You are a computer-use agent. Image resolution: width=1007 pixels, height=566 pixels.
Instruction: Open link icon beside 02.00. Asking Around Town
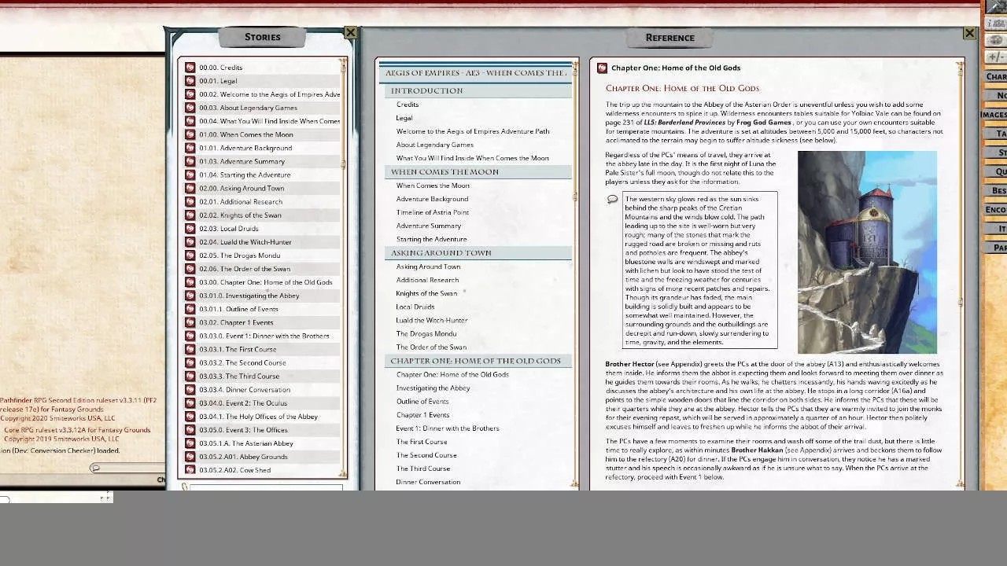tap(190, 188)
